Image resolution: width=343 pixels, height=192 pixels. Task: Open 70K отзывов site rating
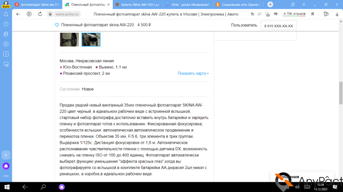(294, 14)
